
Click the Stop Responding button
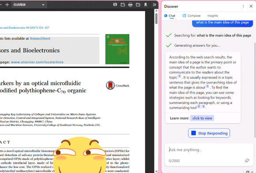209,133
